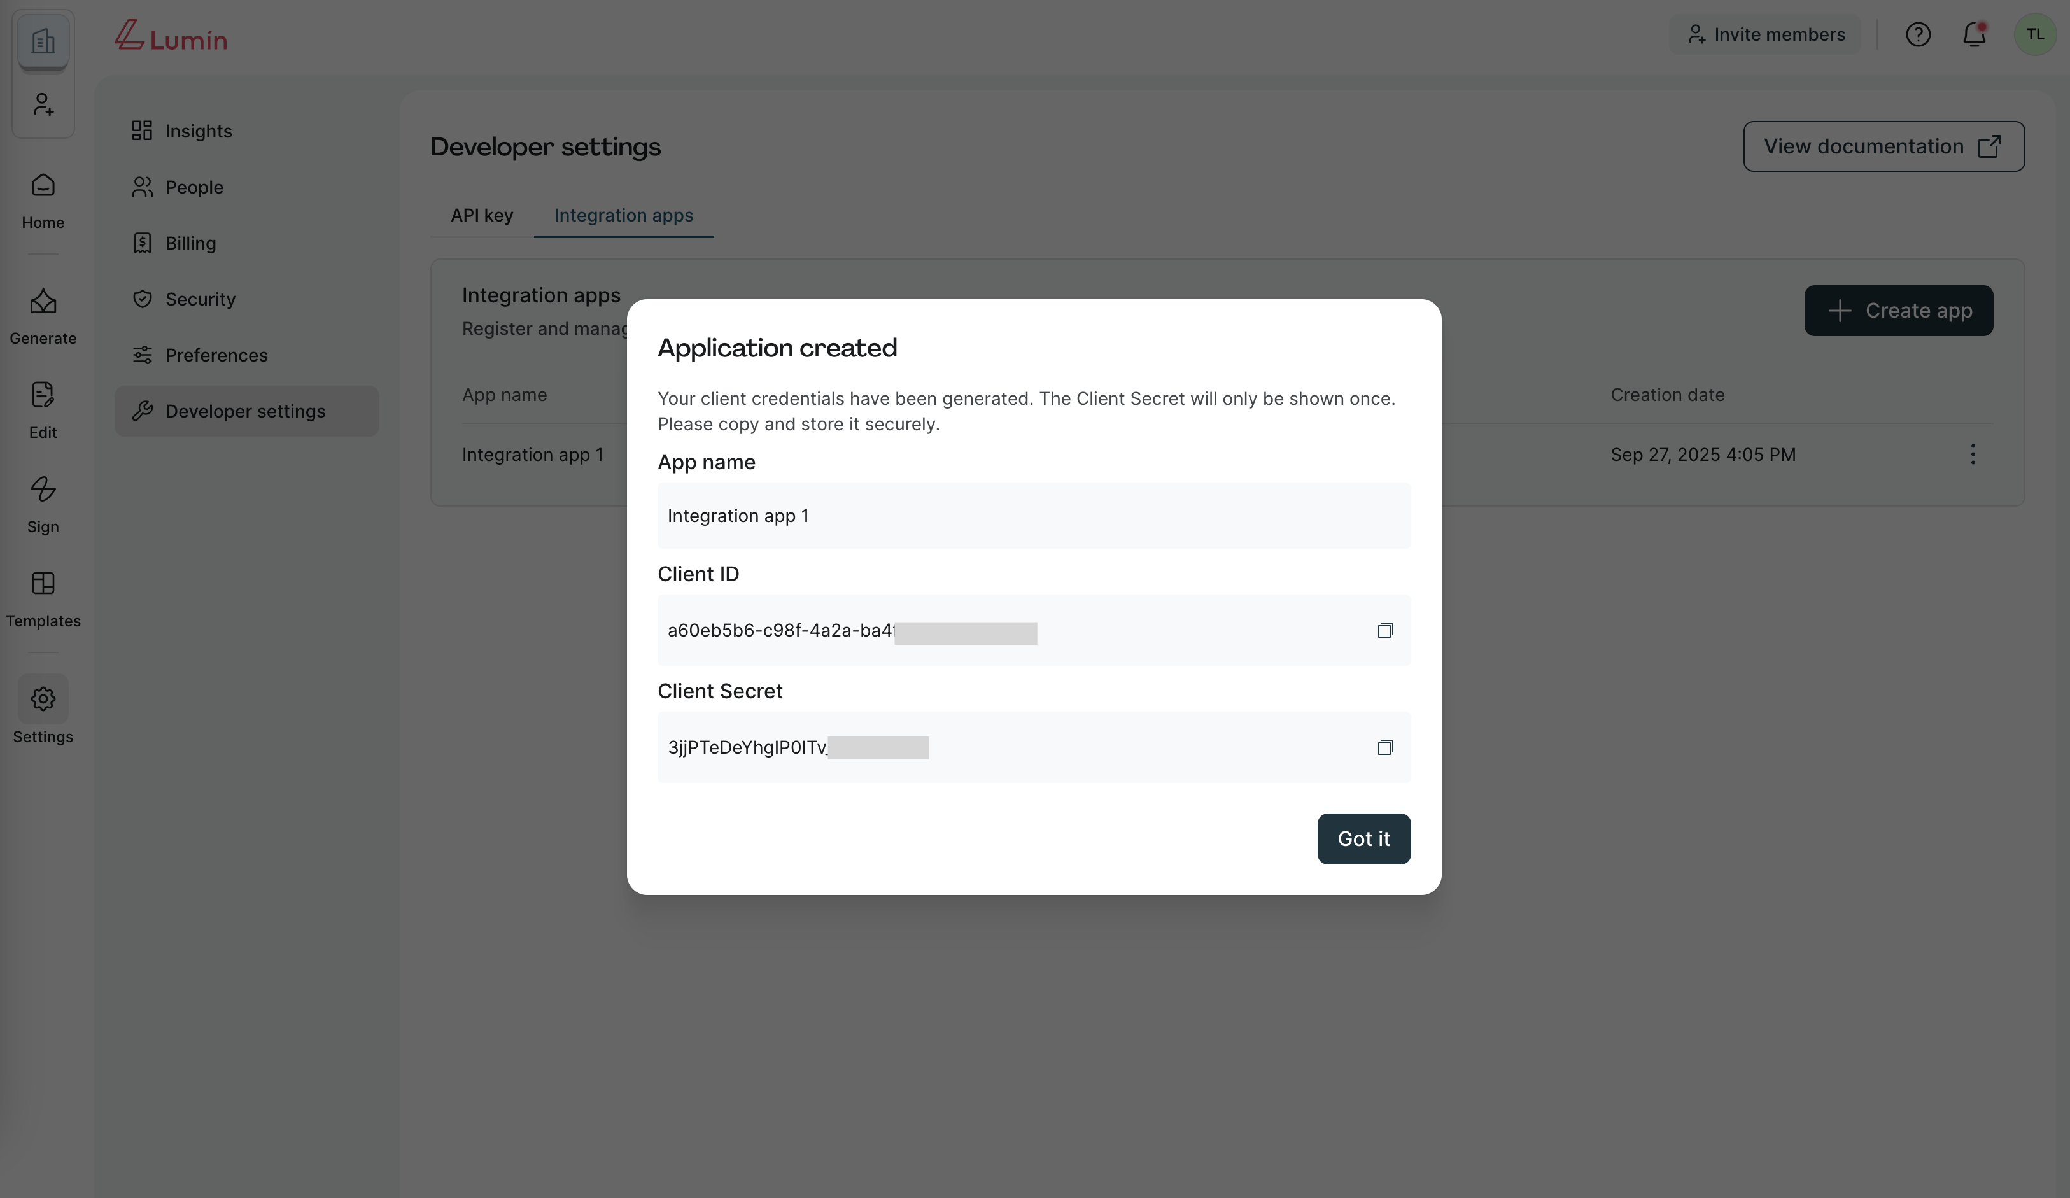2070x1198 pixels.
Task: Open the notification bell
Action: (1974, 34)
